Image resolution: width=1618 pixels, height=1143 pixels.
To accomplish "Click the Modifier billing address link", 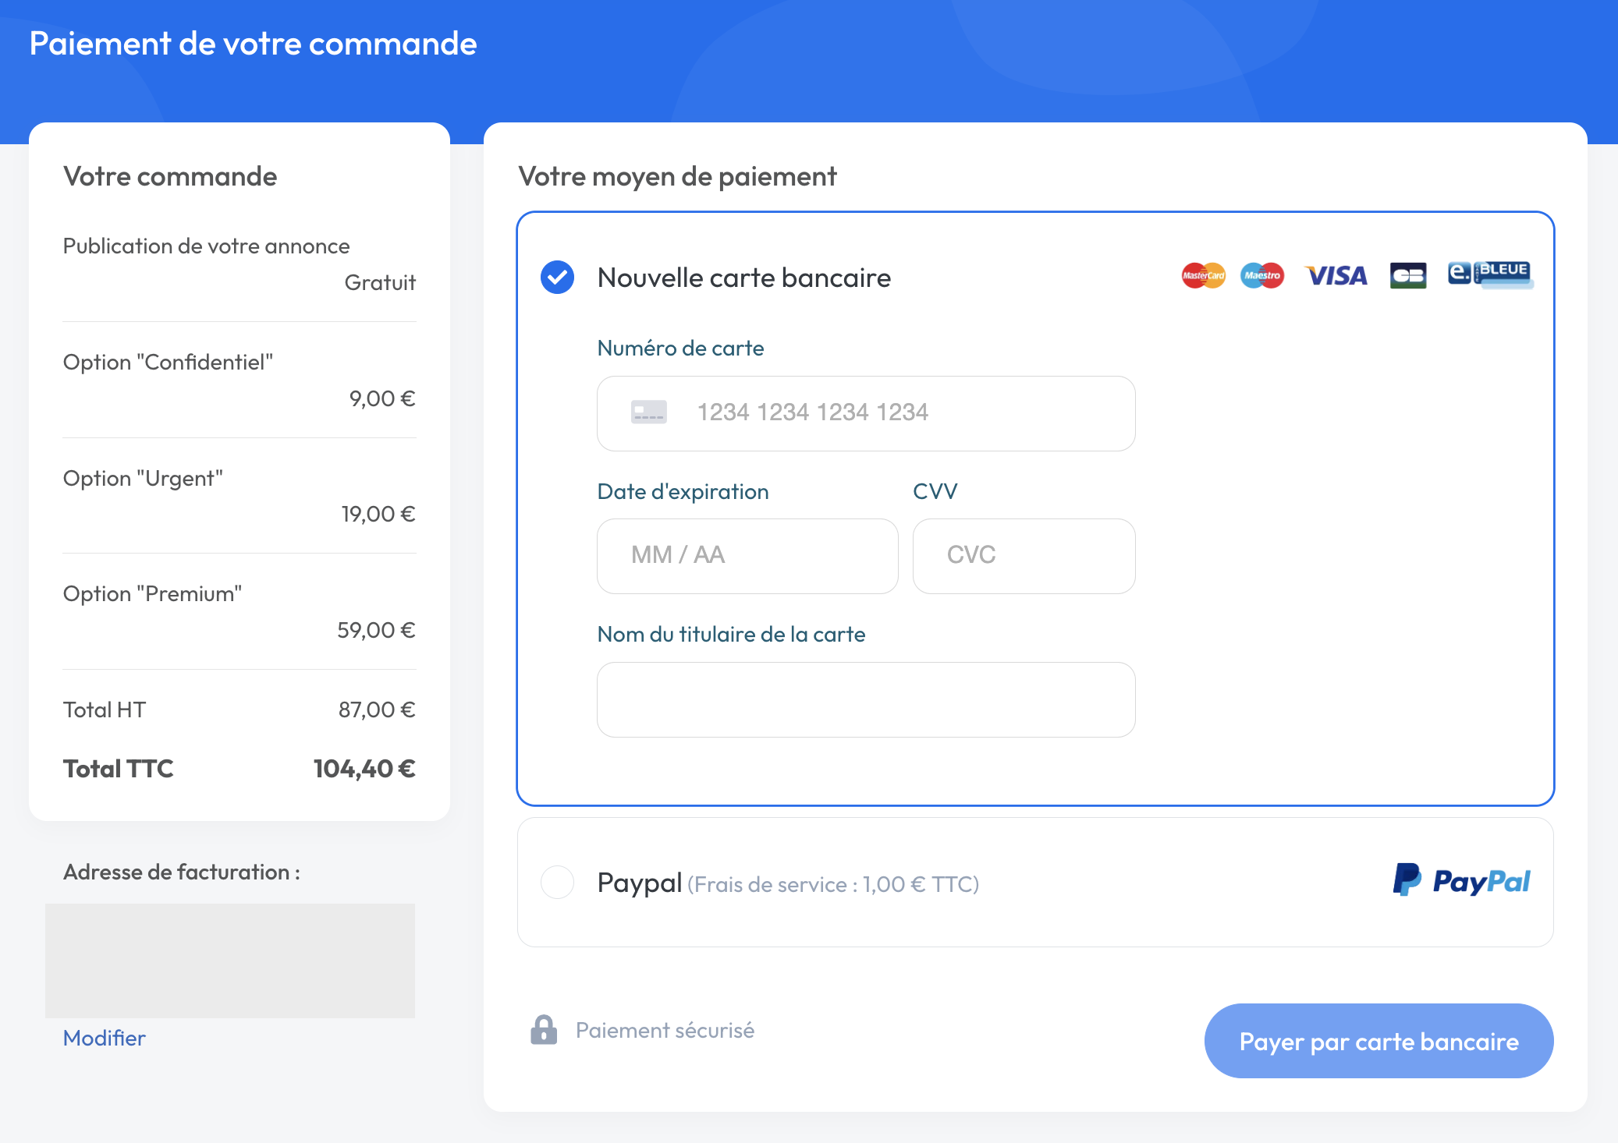I will (105, 1039).
